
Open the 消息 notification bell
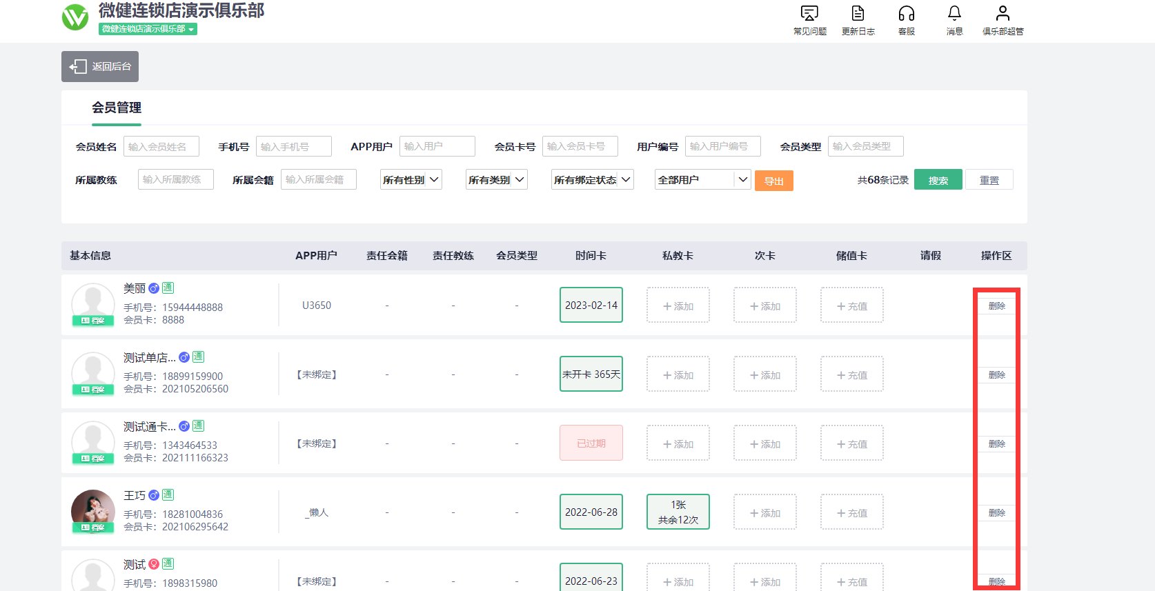(954, 14)
